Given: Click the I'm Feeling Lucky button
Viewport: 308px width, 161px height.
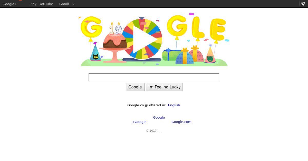Looking at the screenshot, I should (x=164, y=87).
